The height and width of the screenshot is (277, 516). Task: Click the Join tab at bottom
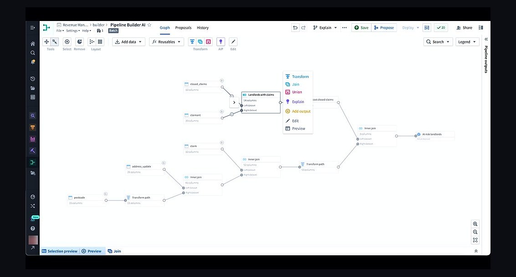point(114,251)
